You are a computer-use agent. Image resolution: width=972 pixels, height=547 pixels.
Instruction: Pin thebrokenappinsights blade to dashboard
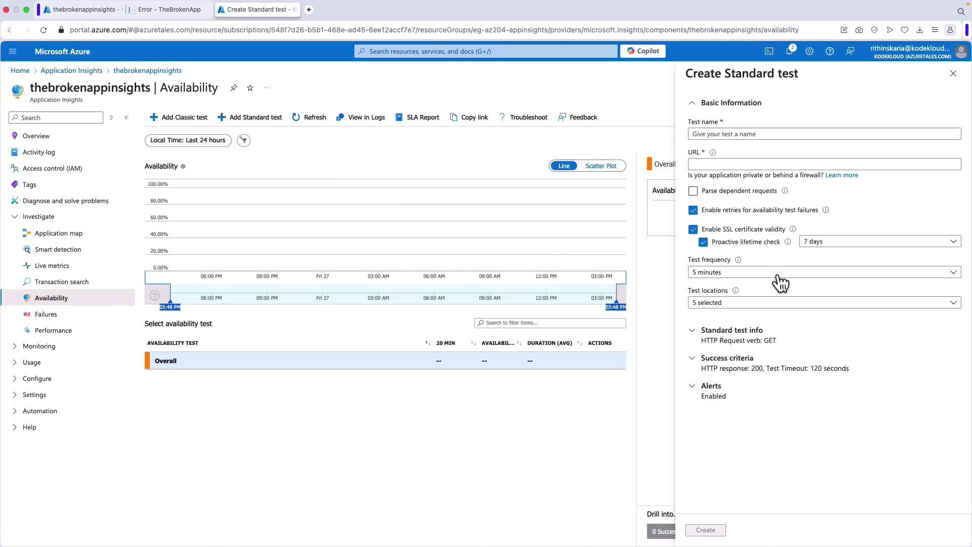point(233,88)
